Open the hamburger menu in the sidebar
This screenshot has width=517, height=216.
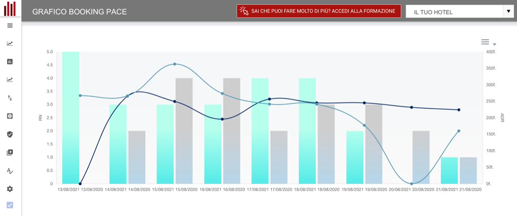(x=10, y=25)
